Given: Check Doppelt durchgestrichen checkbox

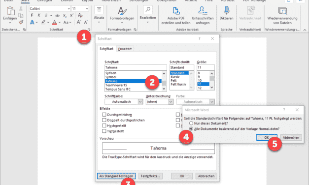Looking at the screenshot, I should [104, 120].
